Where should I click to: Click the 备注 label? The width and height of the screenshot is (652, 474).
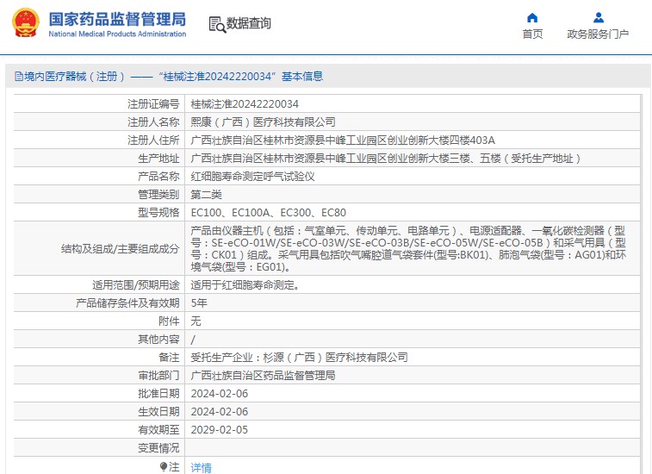(169, 358)
